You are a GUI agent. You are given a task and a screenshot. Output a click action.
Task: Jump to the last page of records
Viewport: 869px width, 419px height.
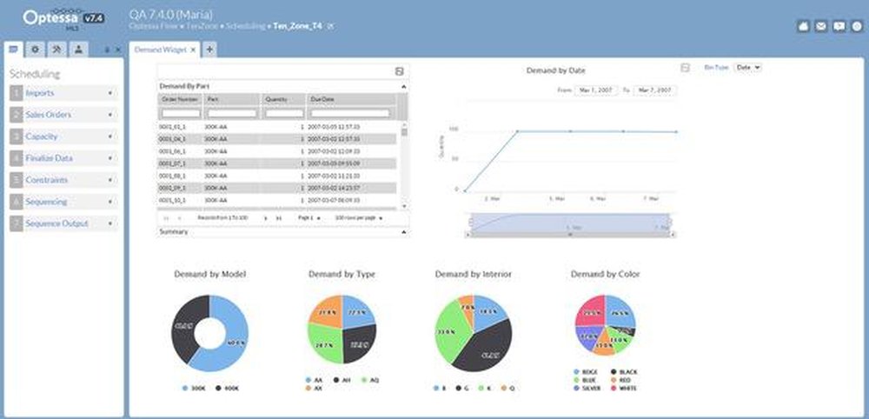[279, 218]
